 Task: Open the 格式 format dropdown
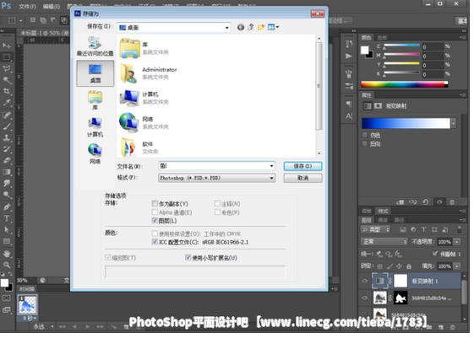pos(271,178)
